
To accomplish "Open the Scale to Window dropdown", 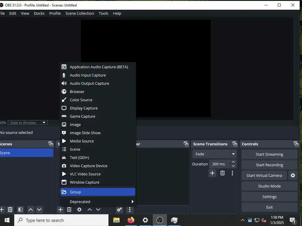I will tap(27, 123).
